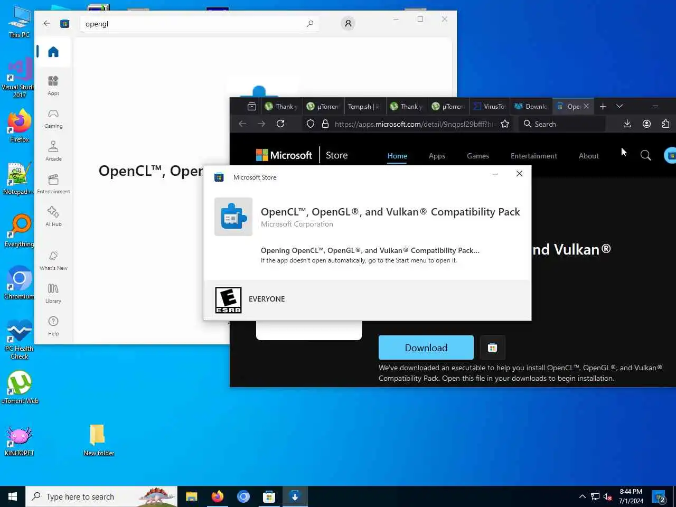Image resolution: width=676 pixels, height=507 pixels.
Task: Open Home in Microsoft Store app sidebar
Action: [53, 52]
